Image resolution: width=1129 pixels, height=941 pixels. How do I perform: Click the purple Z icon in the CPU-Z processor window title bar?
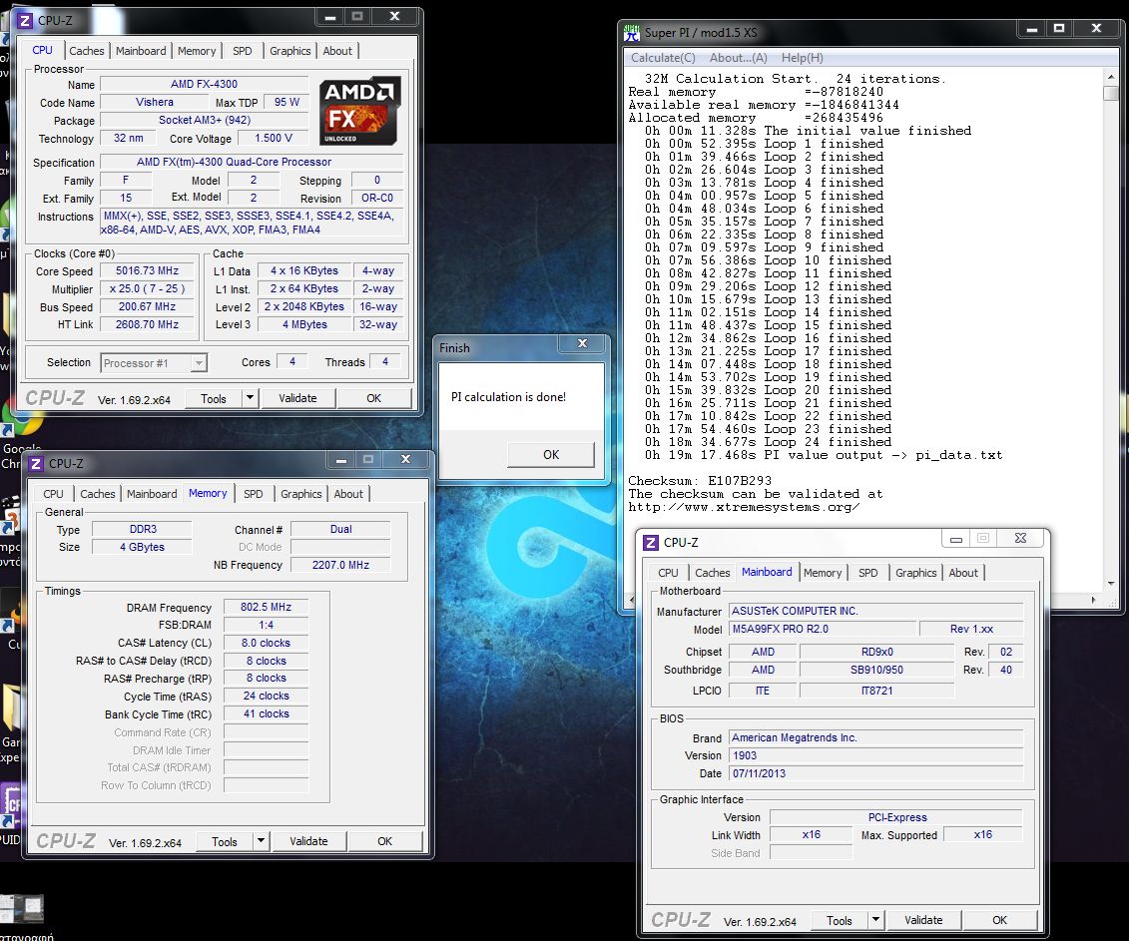[25, 20]
